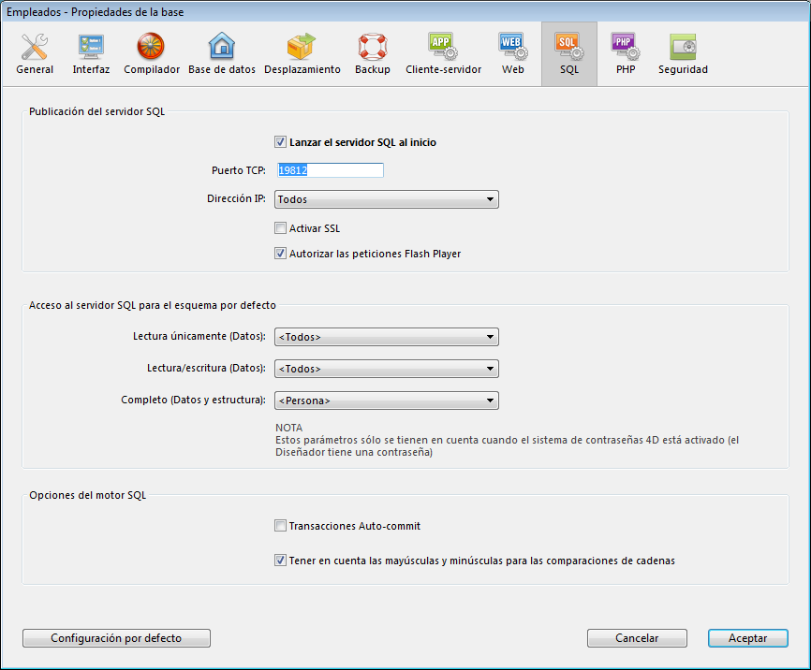The height and width of the screenshot is (670, 811).
Task: Open the General settings wrench icon
Action: click(35, 47)
